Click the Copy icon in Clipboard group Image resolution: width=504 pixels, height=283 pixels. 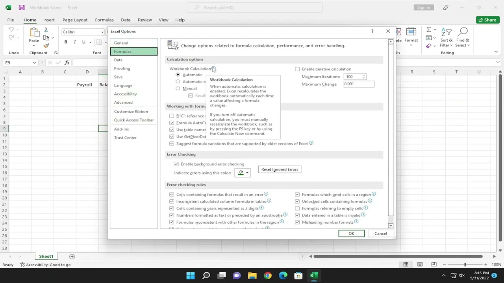(46, 38)
